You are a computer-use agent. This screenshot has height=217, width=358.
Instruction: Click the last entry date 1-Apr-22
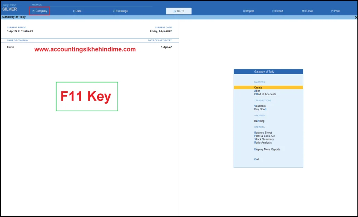(166, 47)
